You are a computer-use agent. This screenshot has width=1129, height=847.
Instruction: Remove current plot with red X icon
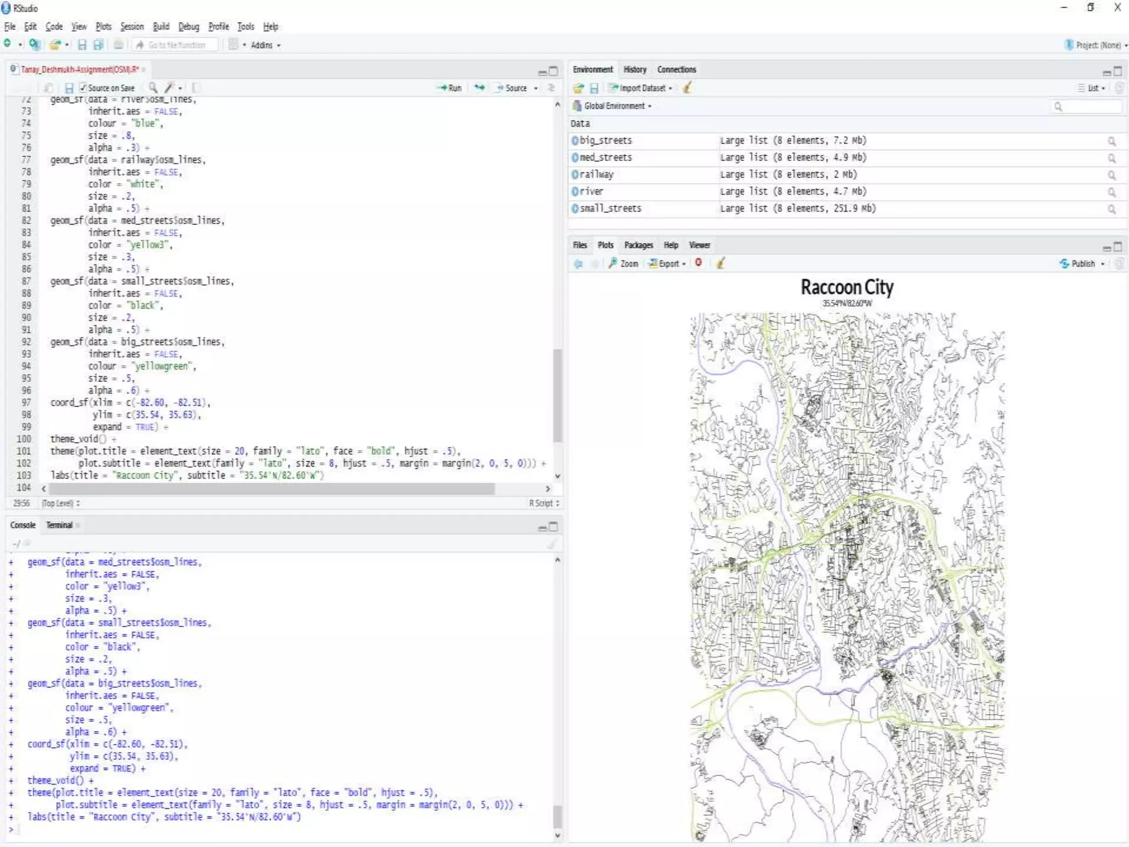(698, 263)
